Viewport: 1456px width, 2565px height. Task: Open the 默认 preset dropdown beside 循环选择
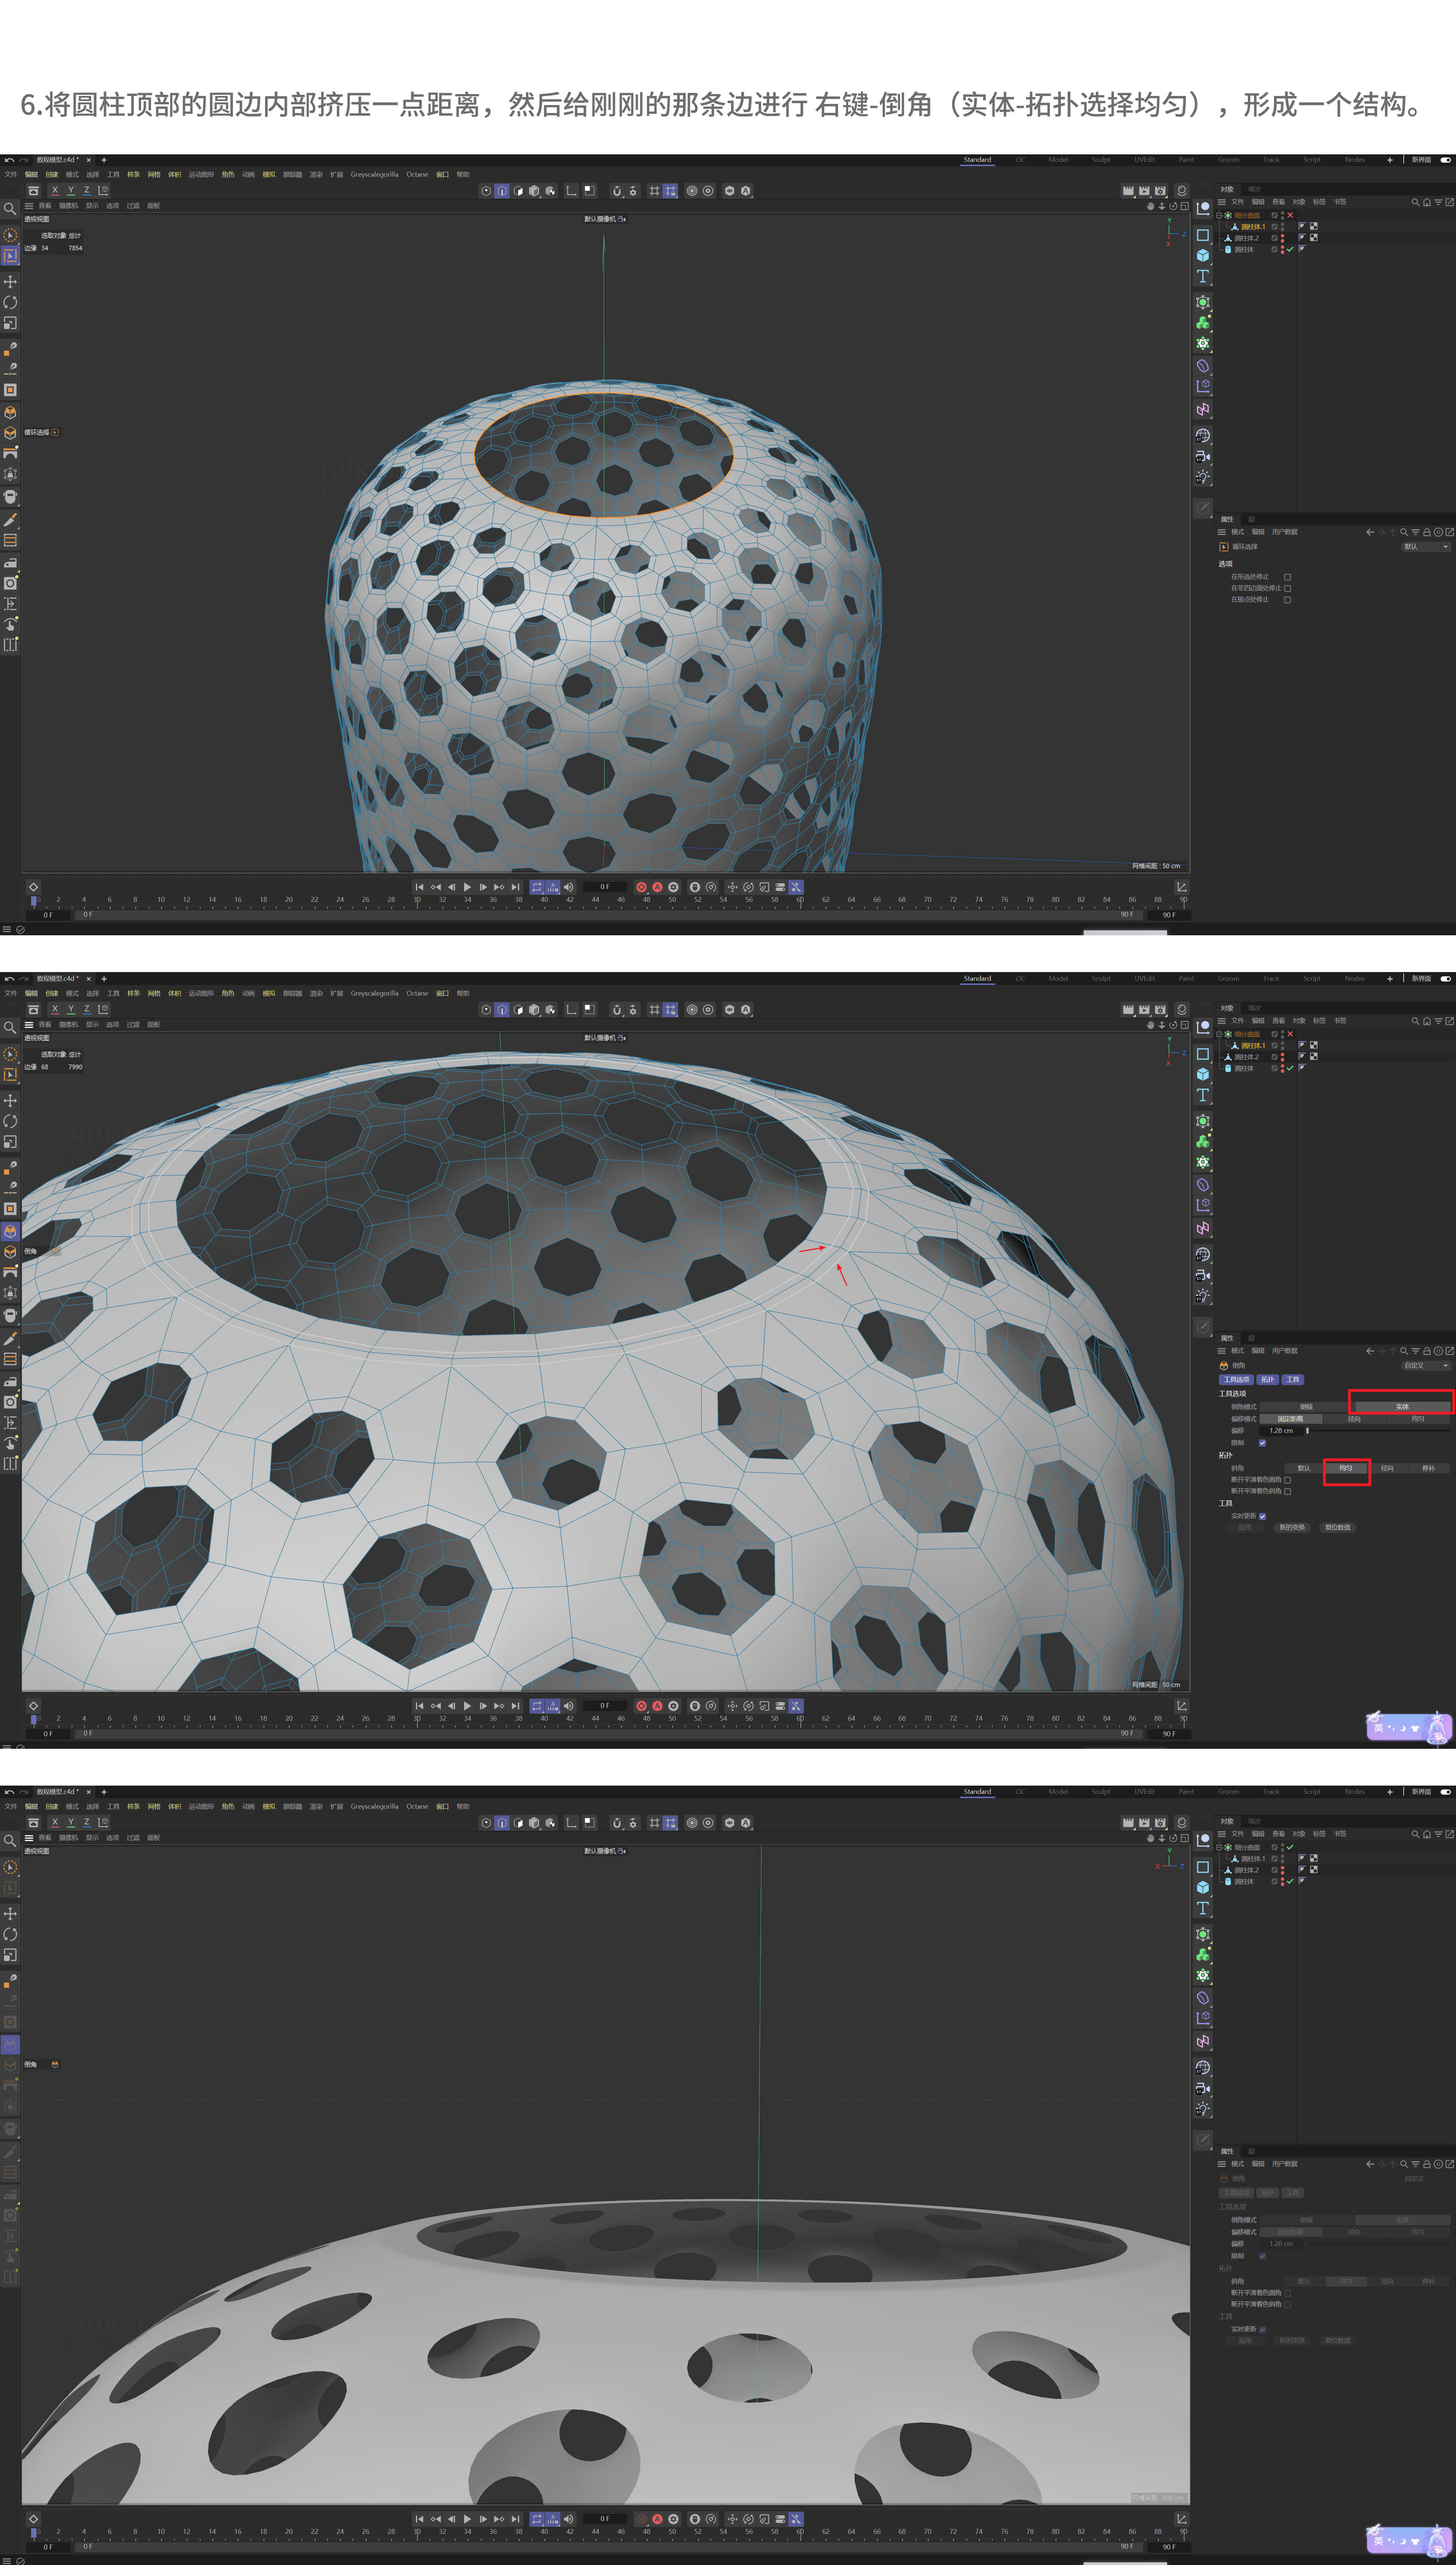pos(1426,547)
